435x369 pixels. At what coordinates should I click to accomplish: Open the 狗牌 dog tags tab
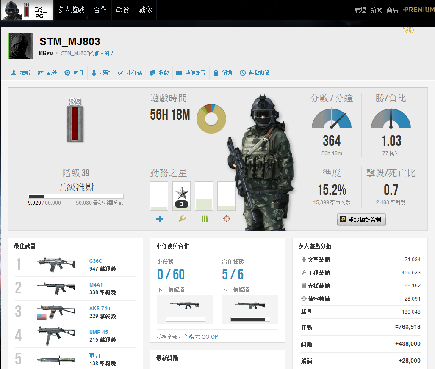(x=159, y=73)
